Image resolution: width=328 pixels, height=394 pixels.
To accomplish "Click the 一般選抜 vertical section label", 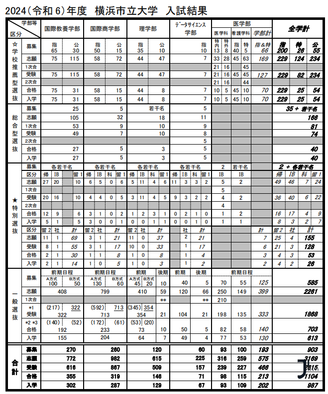I will (x=15, y=306).
